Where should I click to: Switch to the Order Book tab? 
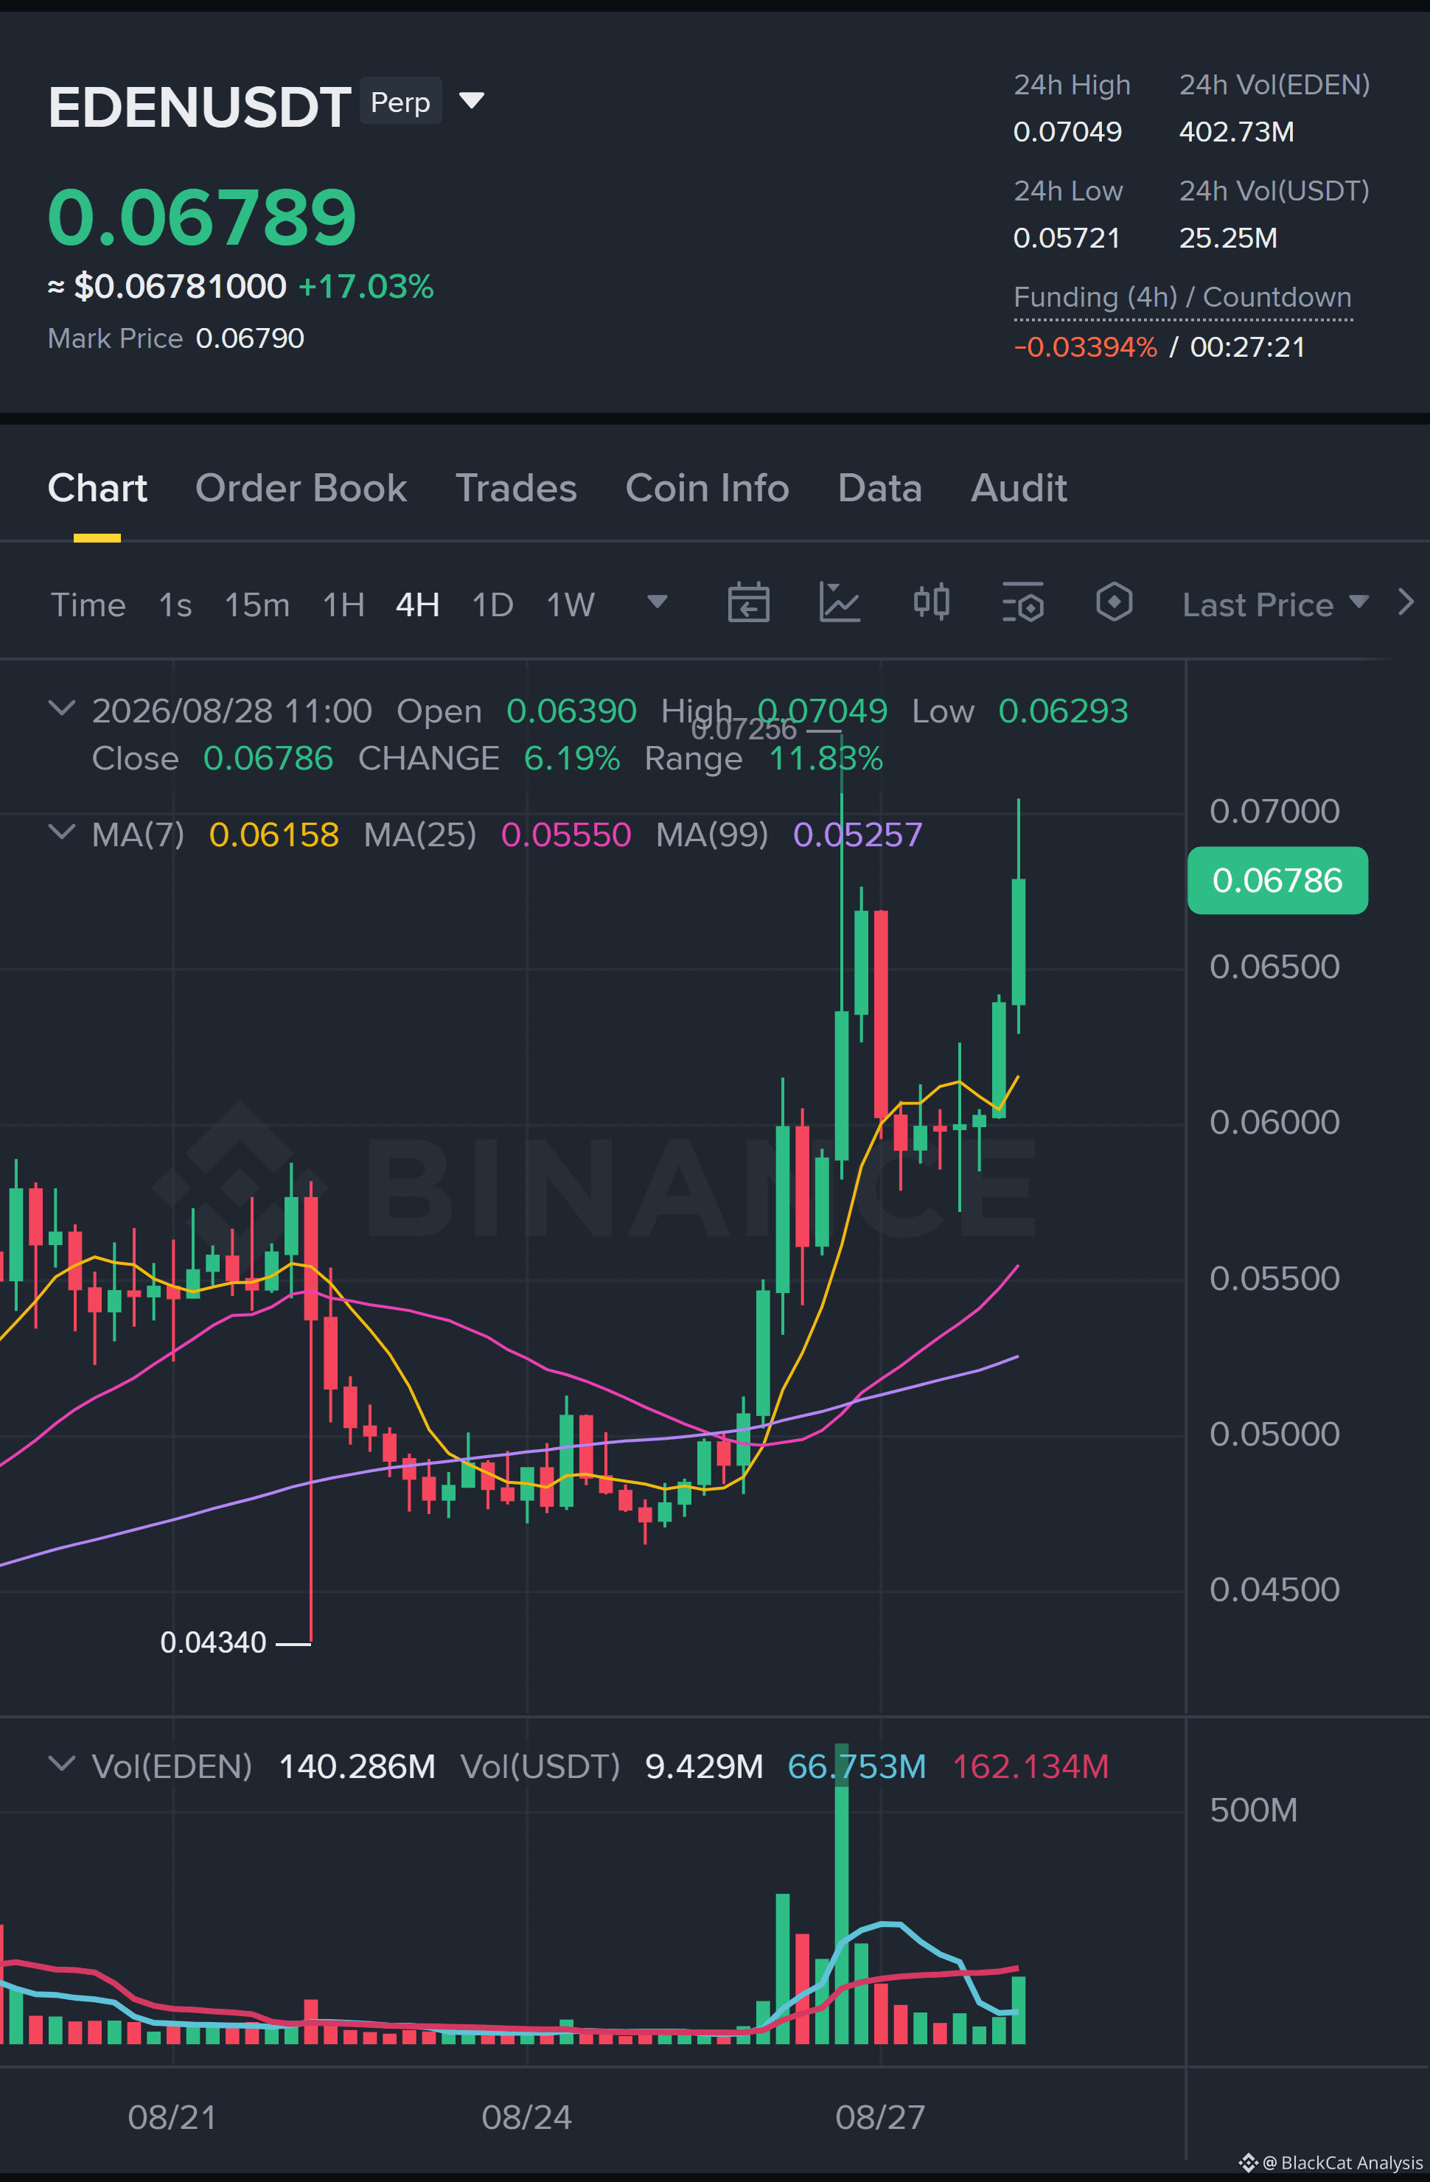coord(301,489)
